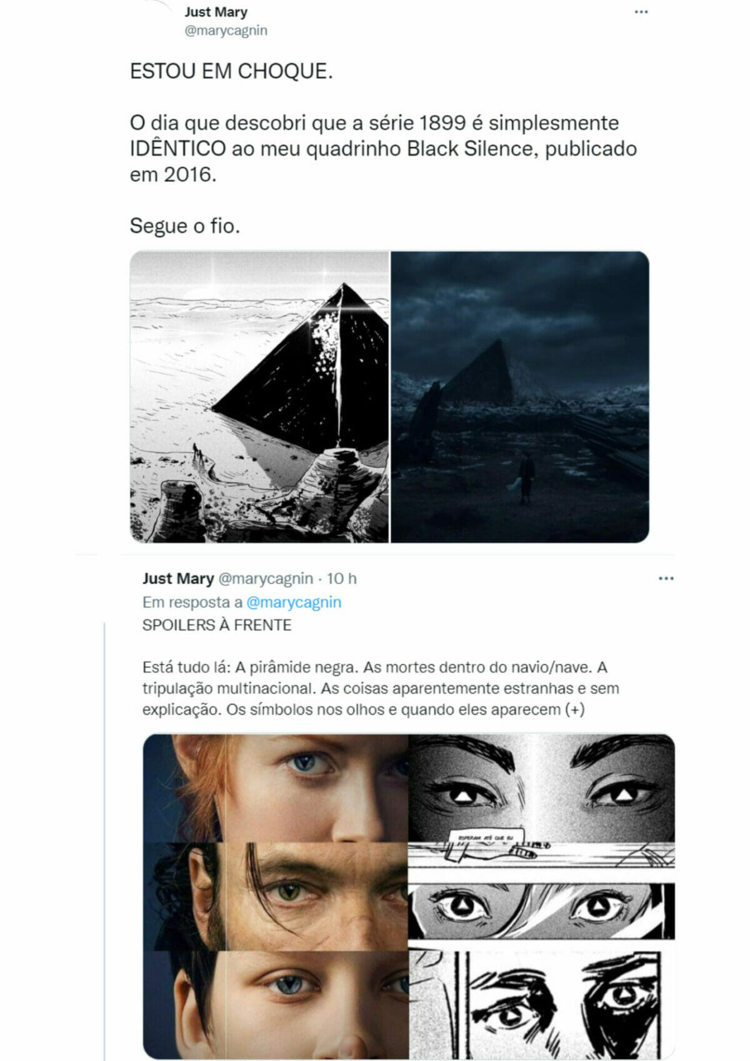750x1061 pixels.
Task: Open the black-and-white pyramid comic illustration
Action: [259, 397]
